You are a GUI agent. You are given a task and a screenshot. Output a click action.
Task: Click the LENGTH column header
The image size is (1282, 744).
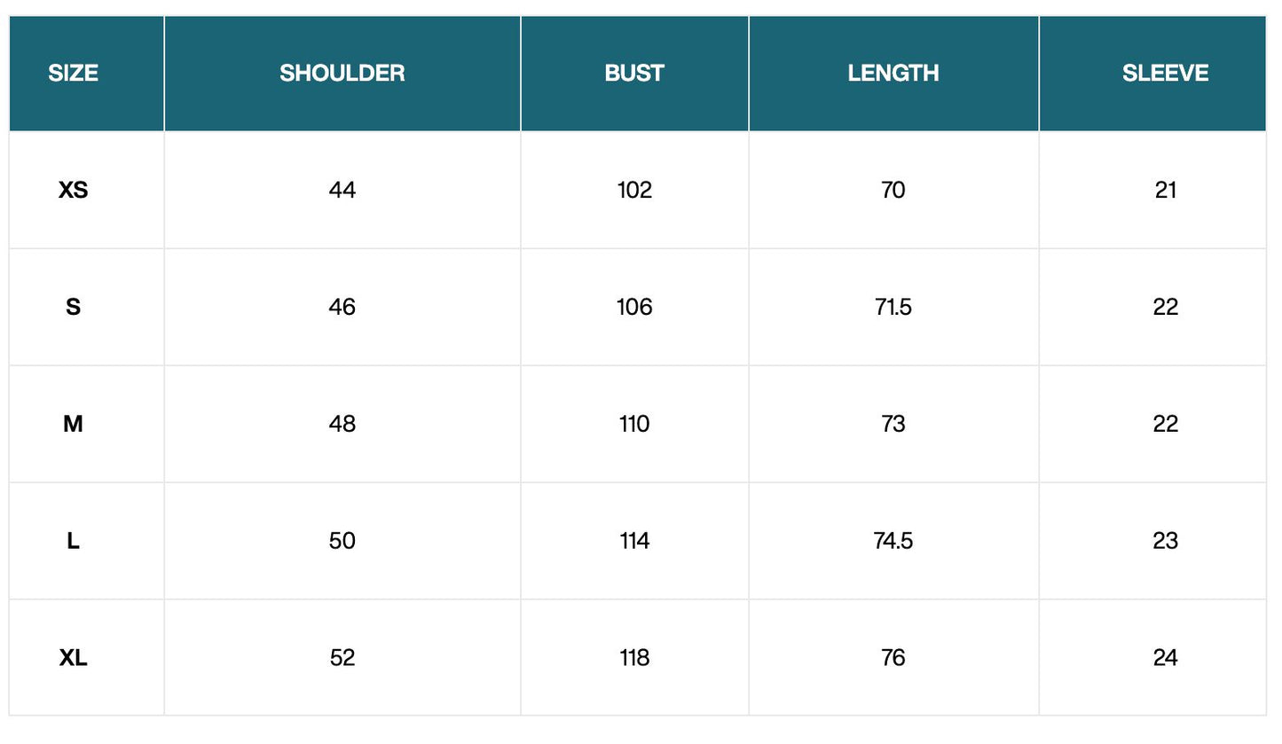click(893, 73)
